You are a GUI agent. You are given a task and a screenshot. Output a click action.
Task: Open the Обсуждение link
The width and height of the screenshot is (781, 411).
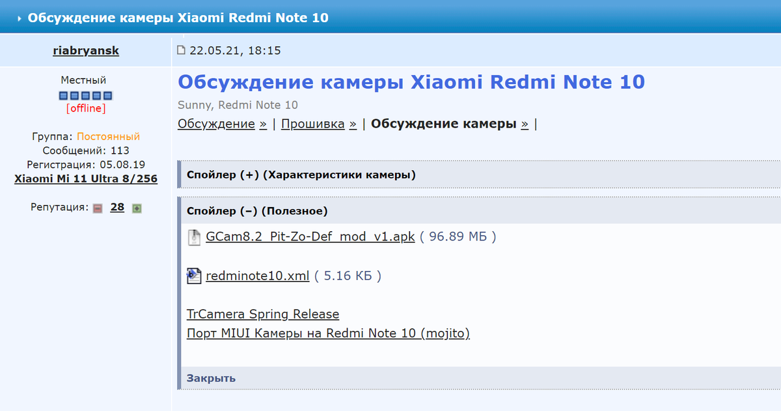pos(216,124)
